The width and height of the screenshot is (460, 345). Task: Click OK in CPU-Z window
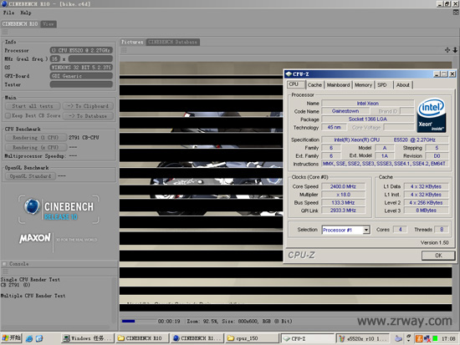[438, 256]
